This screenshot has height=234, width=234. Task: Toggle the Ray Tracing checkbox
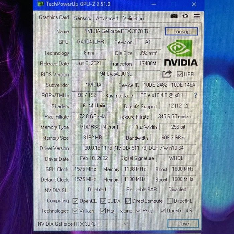(x=103, y=211)
